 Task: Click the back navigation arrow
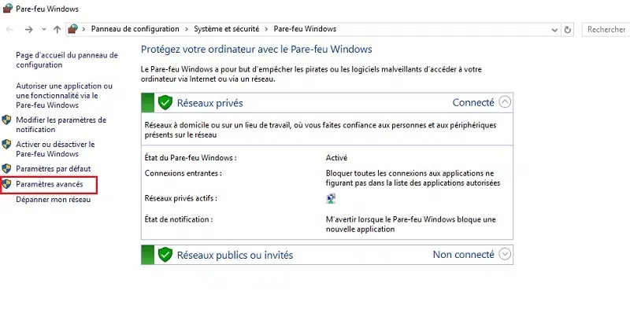[10, 29]
